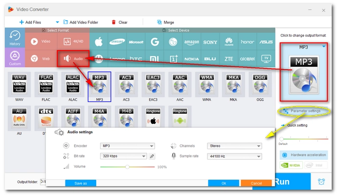Choose the AAC audio format icon

180,85
